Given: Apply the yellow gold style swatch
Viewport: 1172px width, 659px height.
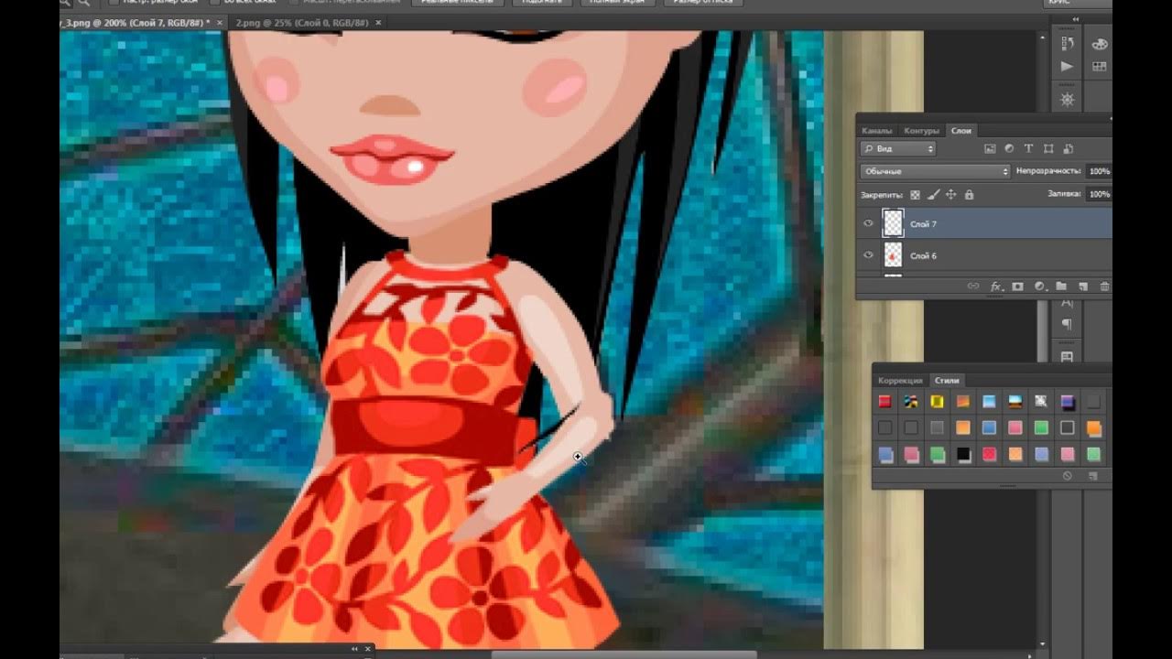Looking at the screenshot, I should click(938, 401).
